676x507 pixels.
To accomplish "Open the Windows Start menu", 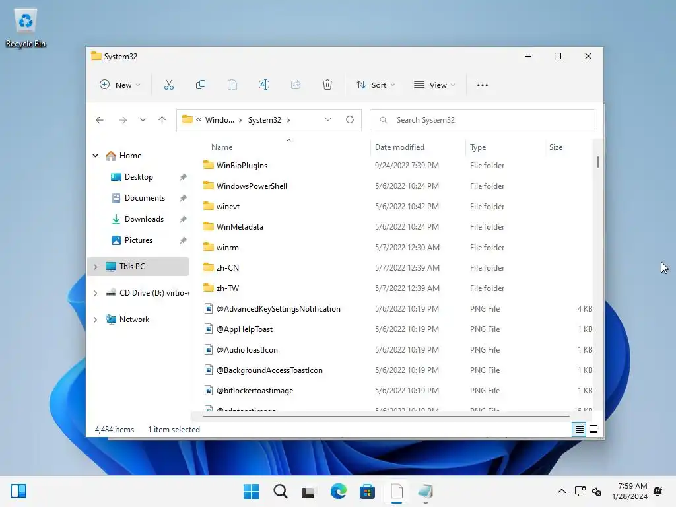I will [252, 491].
